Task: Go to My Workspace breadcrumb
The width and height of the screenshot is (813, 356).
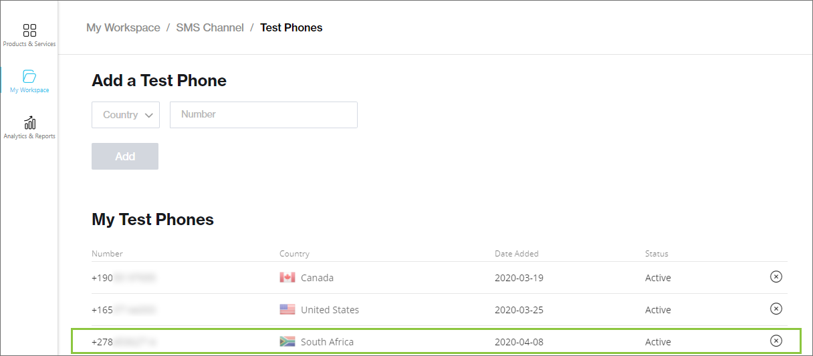Action: (123, 28)
